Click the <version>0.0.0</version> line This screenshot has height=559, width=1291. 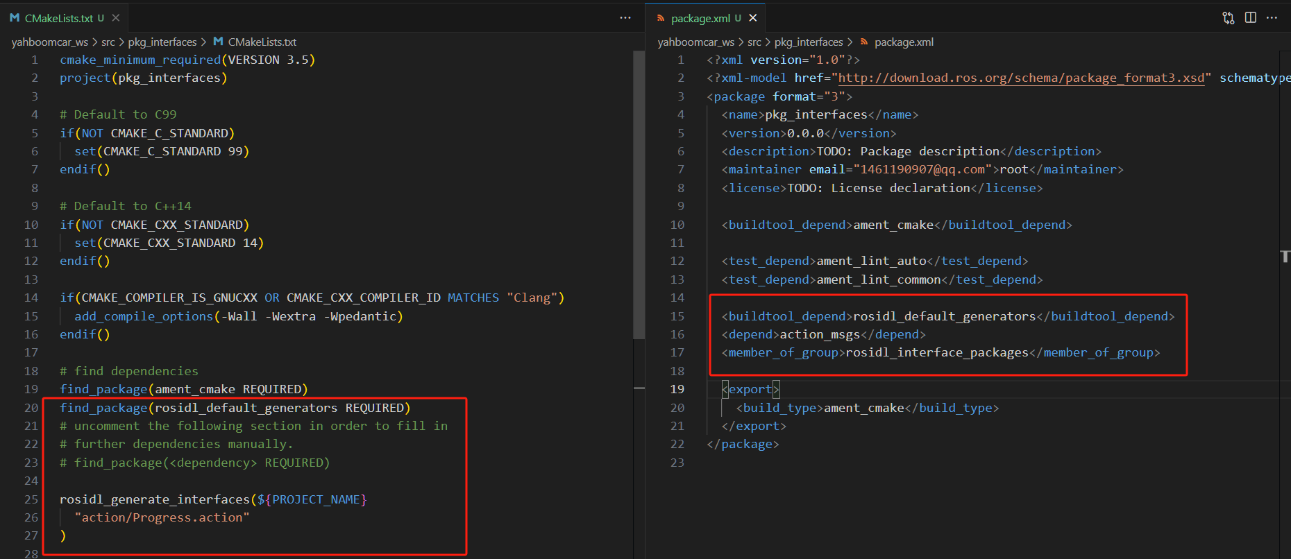[809, 133]
